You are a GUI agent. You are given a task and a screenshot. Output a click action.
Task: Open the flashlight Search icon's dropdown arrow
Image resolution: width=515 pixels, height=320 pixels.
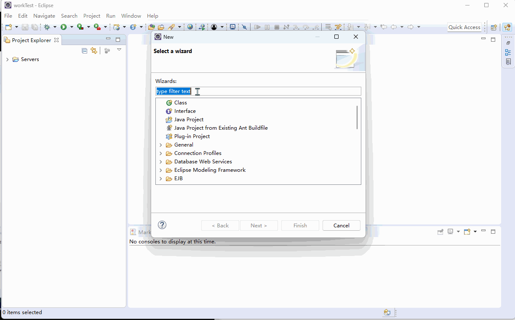pyautogui.click(x=179, y=27)
